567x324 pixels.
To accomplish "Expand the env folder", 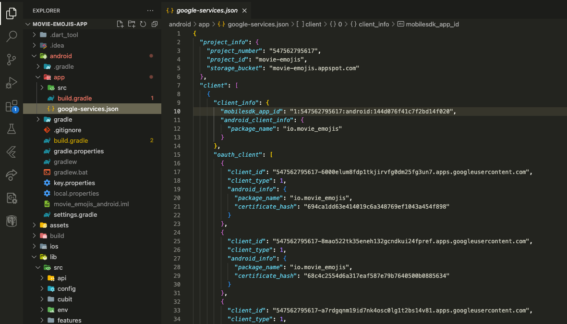I will (x=42, y=310).
